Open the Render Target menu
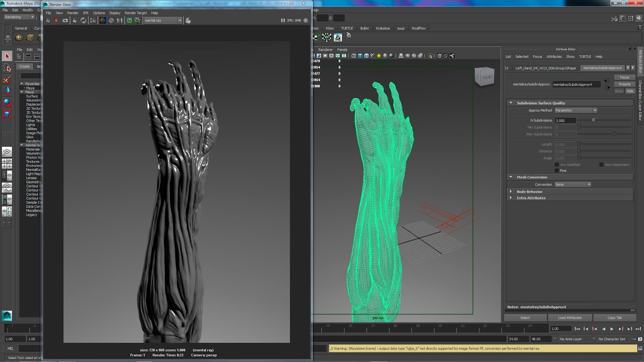 tap(135, 13)
